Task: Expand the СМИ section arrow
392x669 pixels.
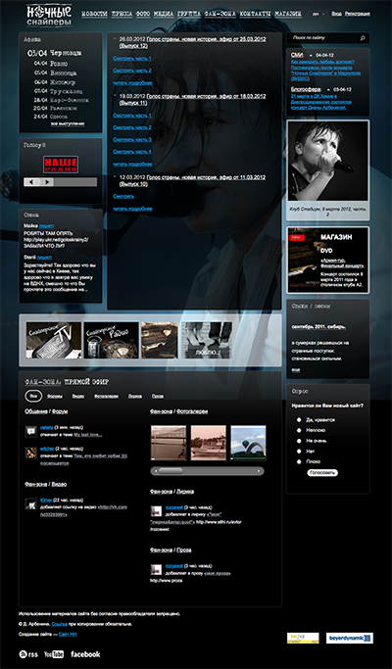Action: (x=311, y=56)
